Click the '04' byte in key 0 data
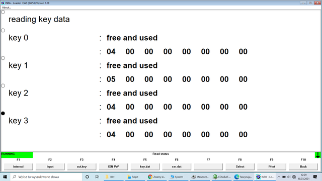 pyautogui.click(x=111, y=51)
